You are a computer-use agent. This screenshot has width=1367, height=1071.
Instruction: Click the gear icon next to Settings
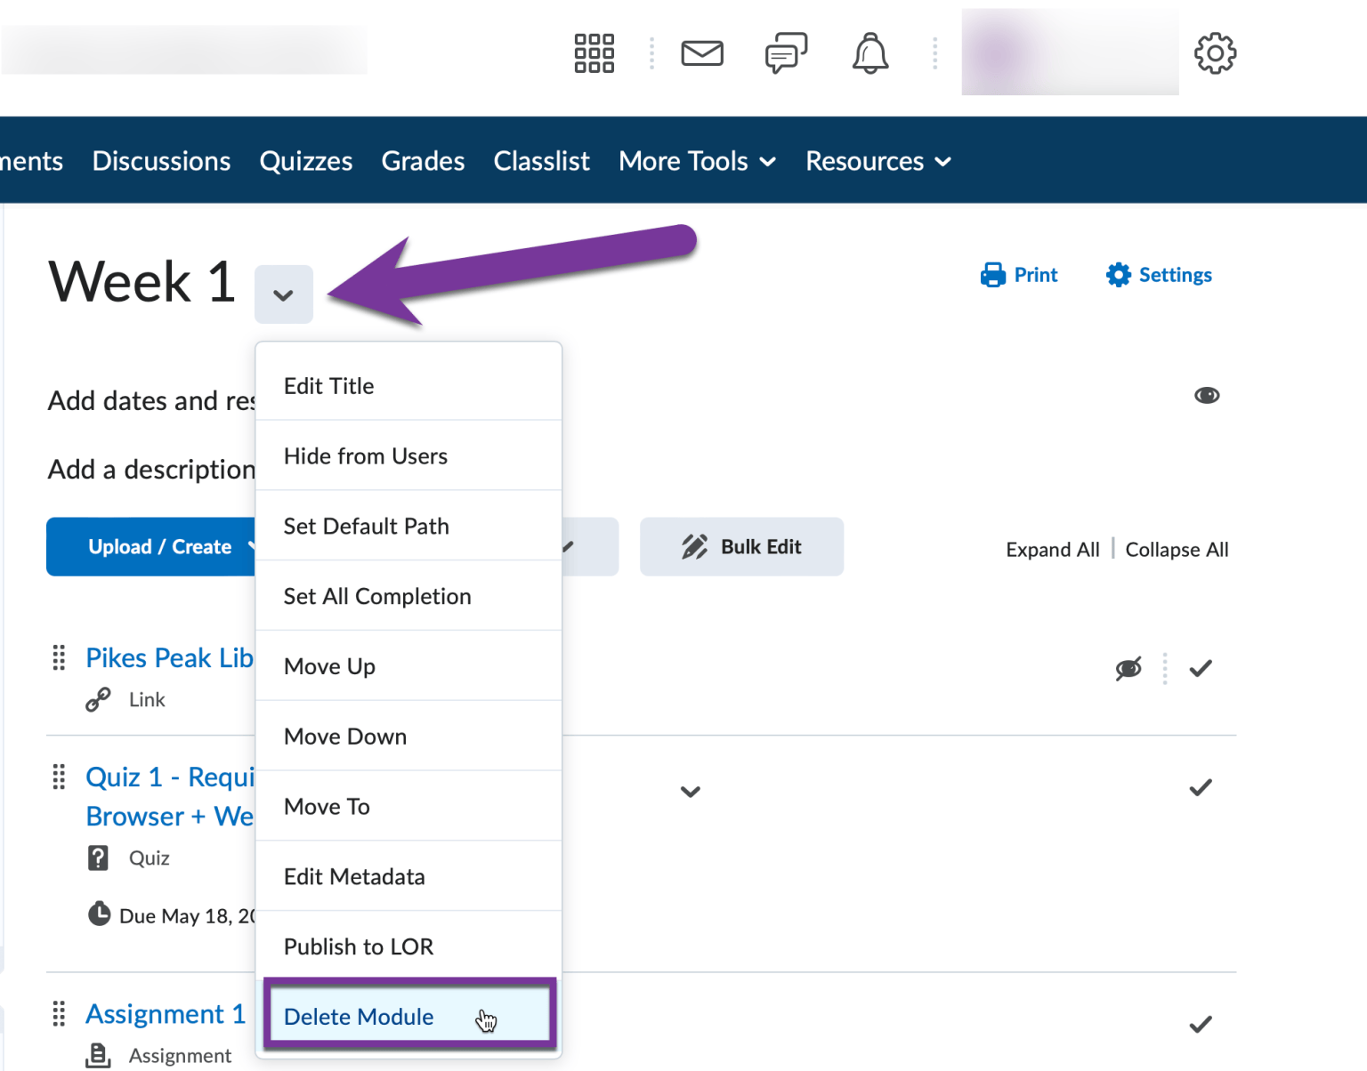1118,275
